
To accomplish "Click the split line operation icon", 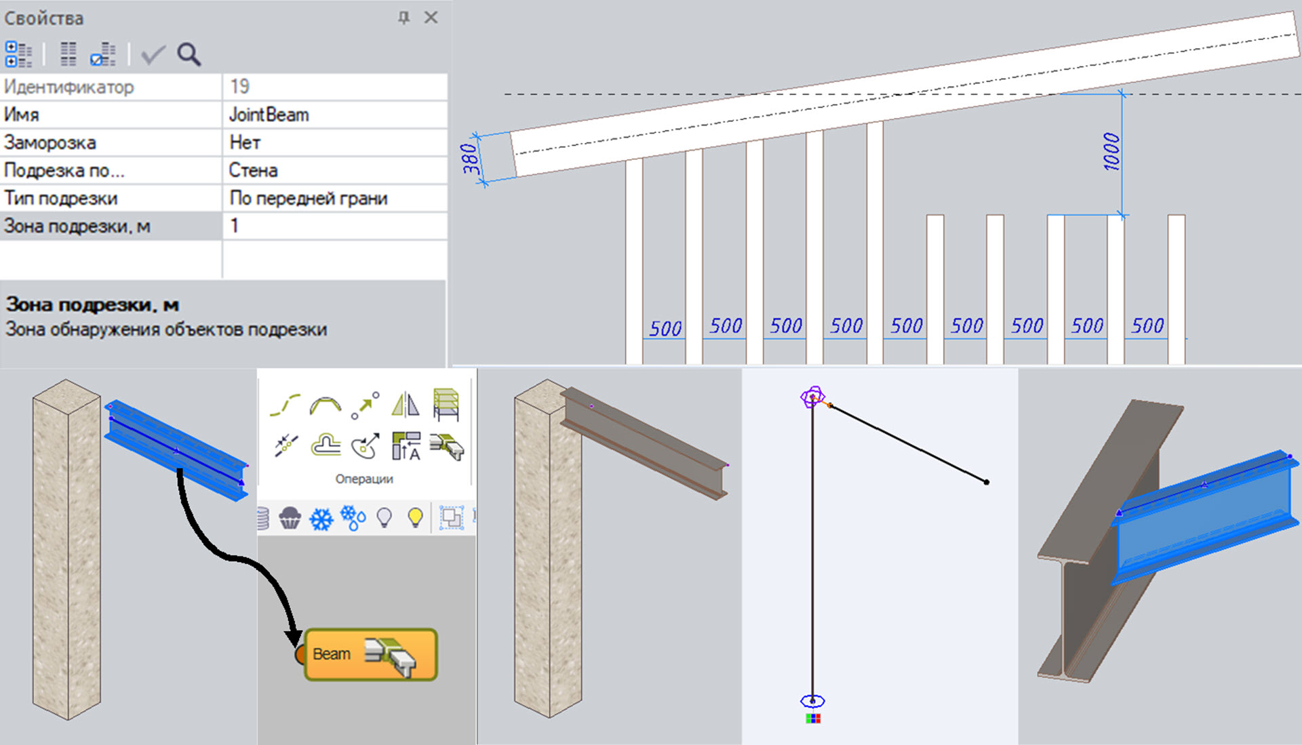I will point(285,446).
